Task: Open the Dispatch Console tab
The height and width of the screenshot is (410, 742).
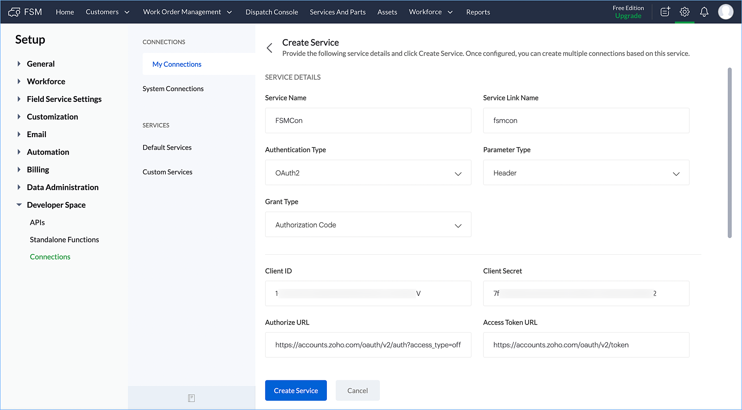Action: (272, 12)
